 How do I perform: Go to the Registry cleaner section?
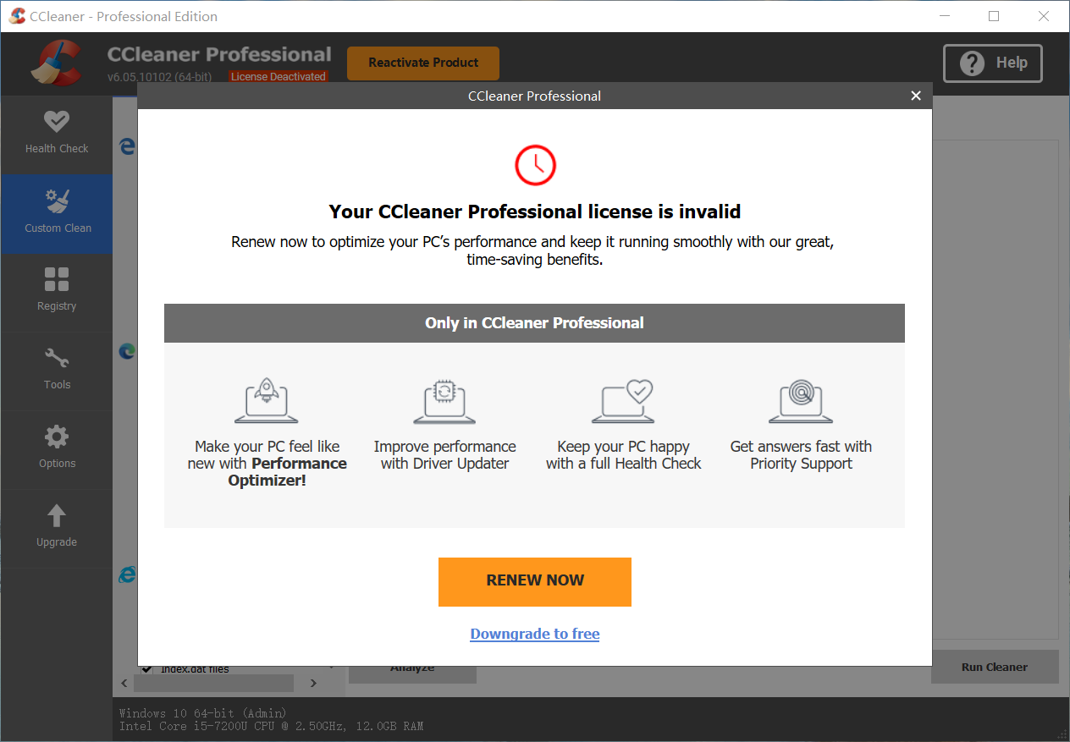(x=57, y=292)
